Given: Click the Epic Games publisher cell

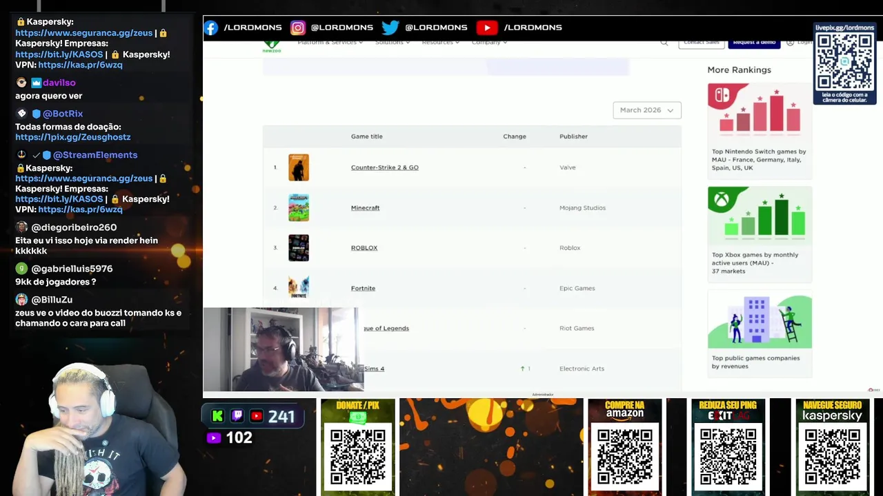Looking at the screenshot, I should 577,288.
